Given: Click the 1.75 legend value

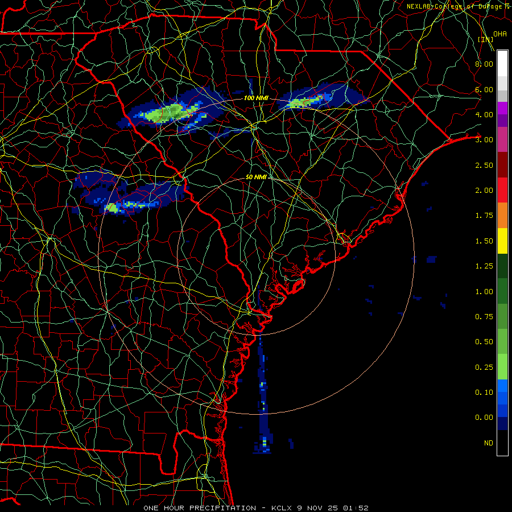Looking at the screenshot, I should (x=484, y=216).
